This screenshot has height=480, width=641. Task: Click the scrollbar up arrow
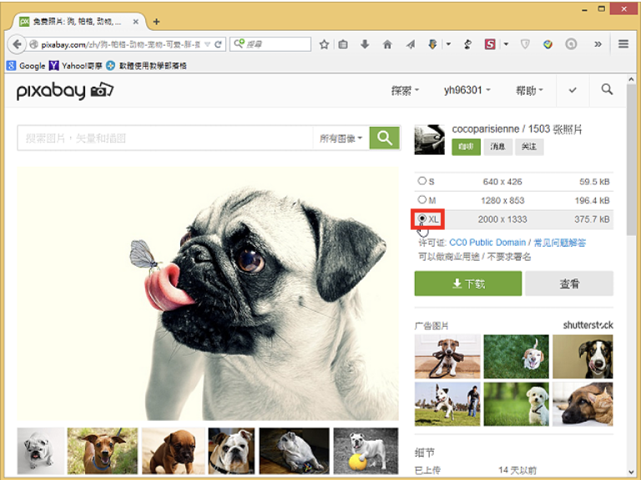pyautogui.click(x=631, y=79)
